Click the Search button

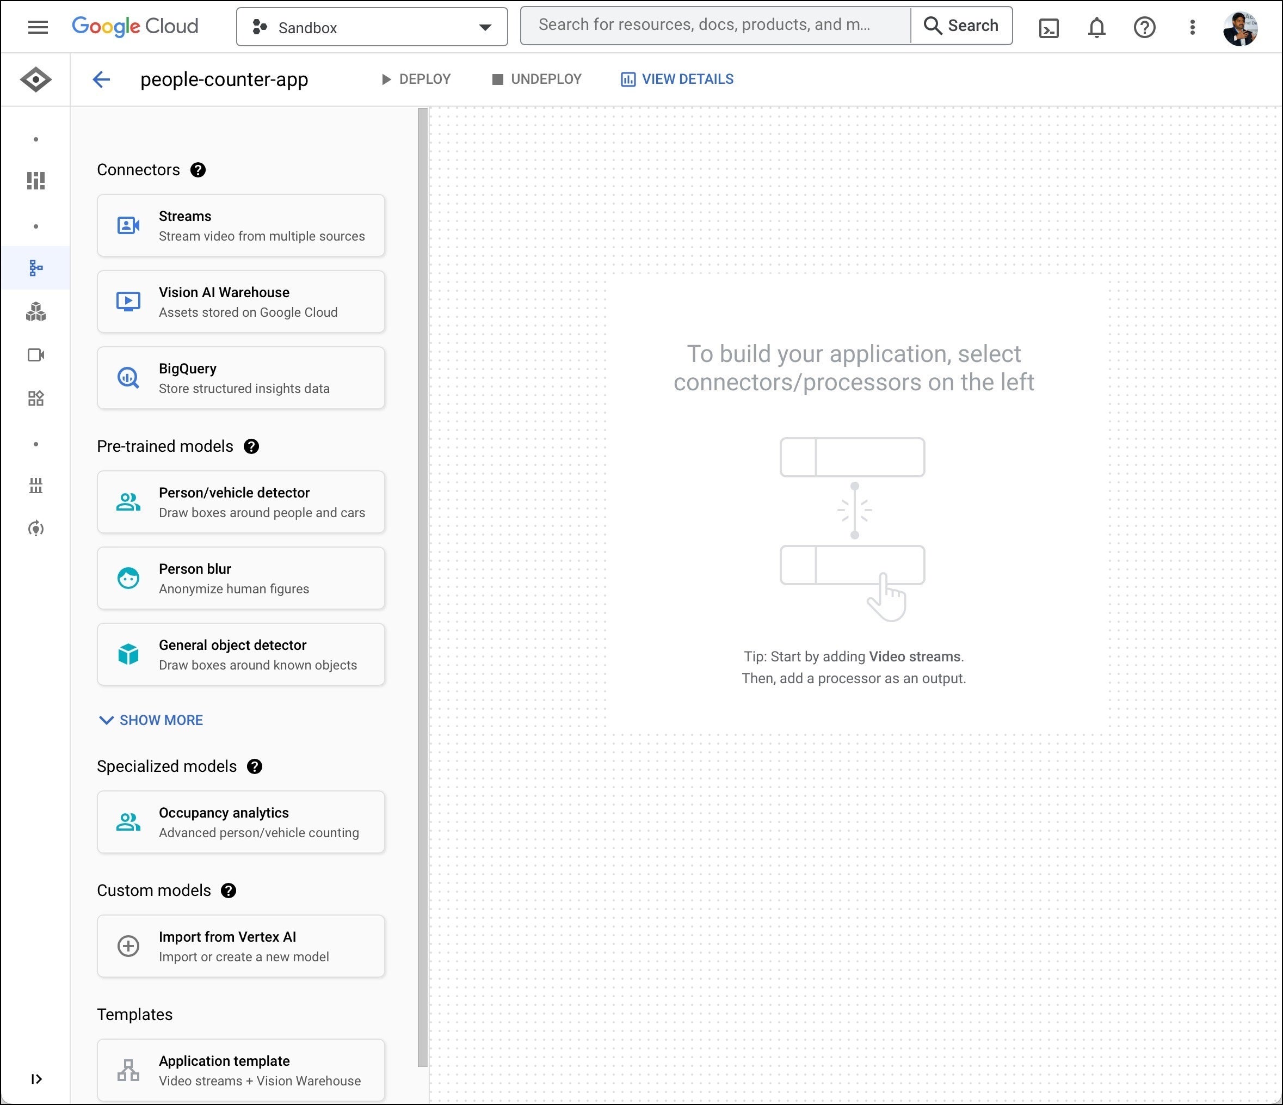click(961, 26)
